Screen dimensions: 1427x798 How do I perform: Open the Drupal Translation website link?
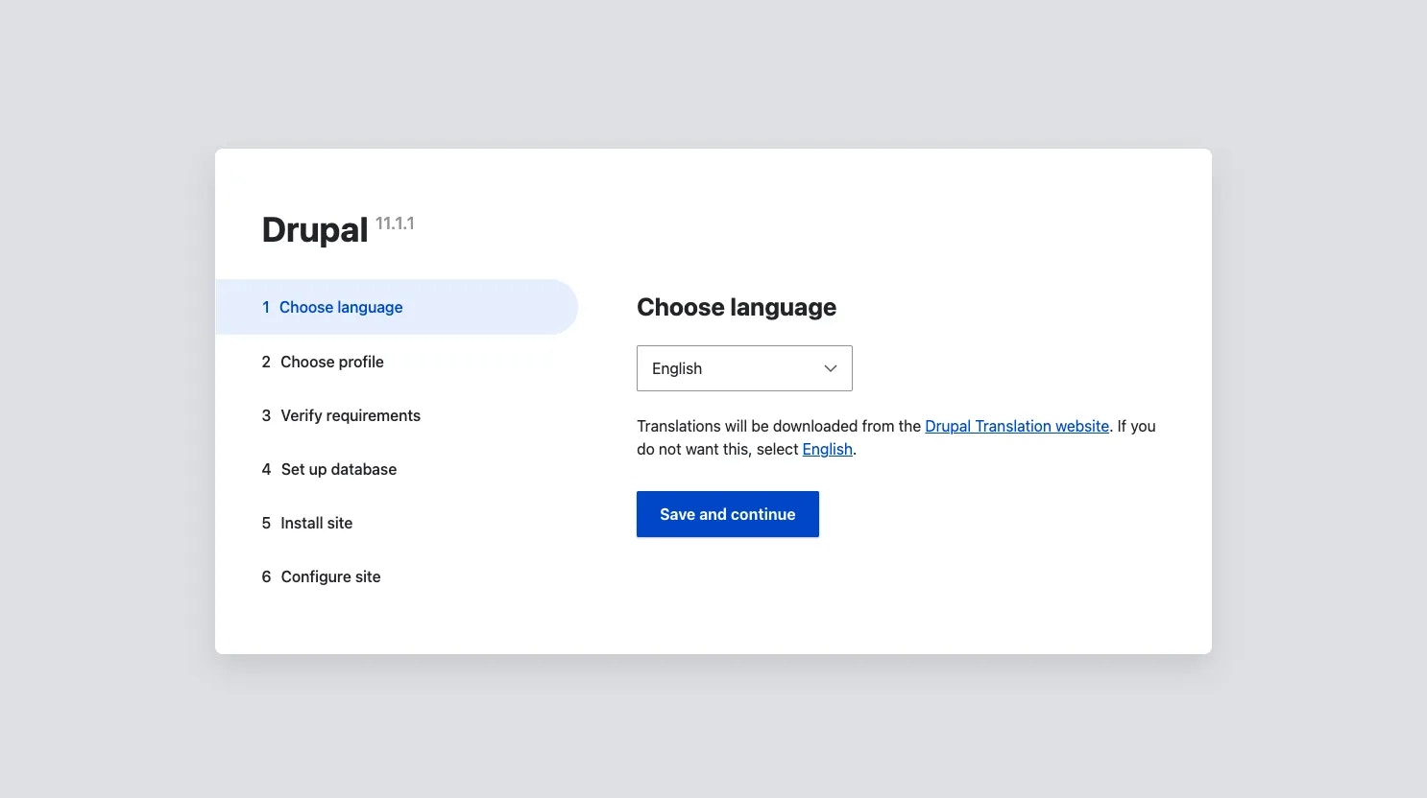click(x=1017, y=426)
